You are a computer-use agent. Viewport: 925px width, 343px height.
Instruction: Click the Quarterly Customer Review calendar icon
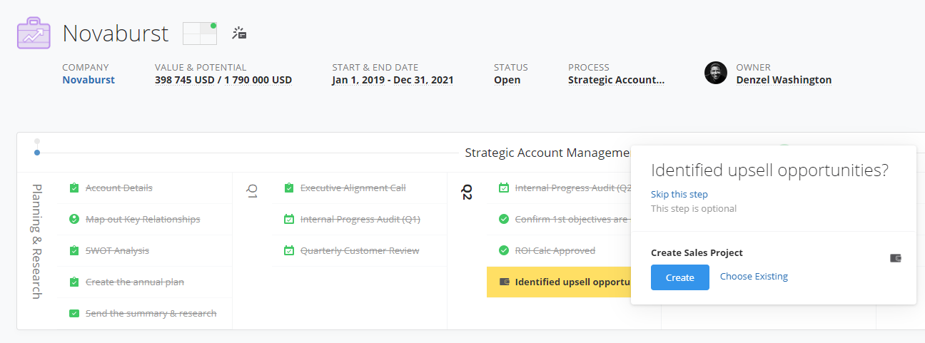tap(289, 251)
